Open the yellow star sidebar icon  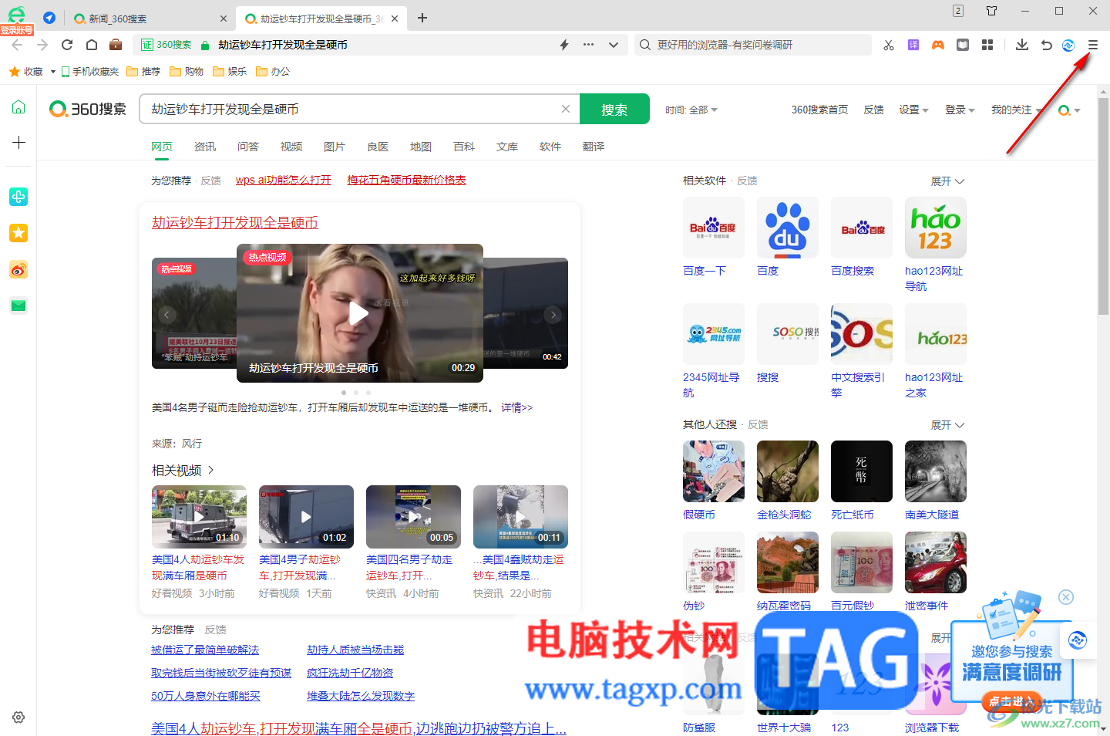pyautogui.click(x=18, y=233)
